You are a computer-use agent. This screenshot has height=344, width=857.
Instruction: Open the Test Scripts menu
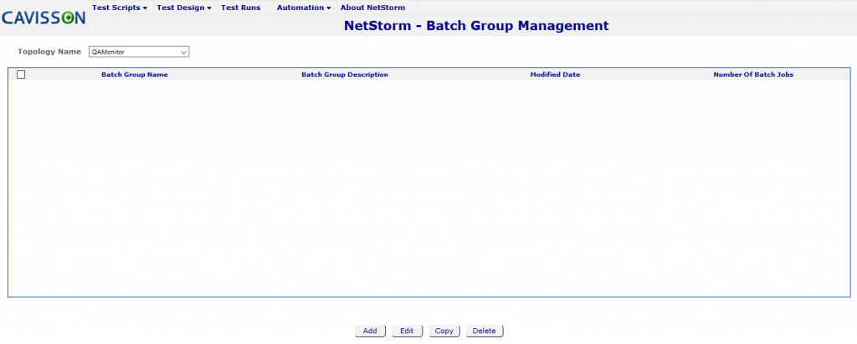pyautogui.click(x=120, y=8)
